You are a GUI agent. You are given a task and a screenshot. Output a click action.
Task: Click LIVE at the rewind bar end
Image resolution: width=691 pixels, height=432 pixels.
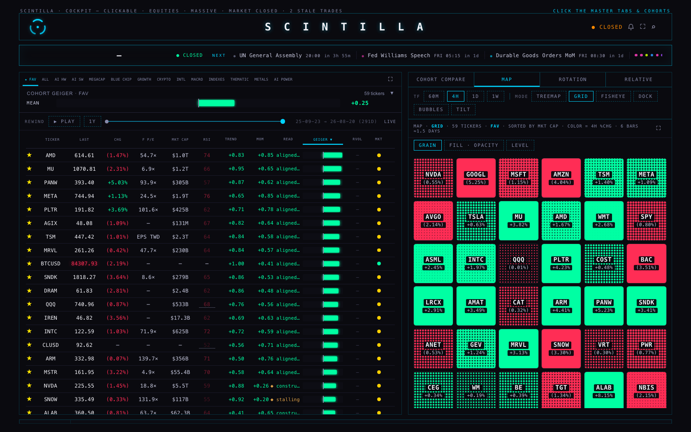pyautogui.click(x=390, y=121)
